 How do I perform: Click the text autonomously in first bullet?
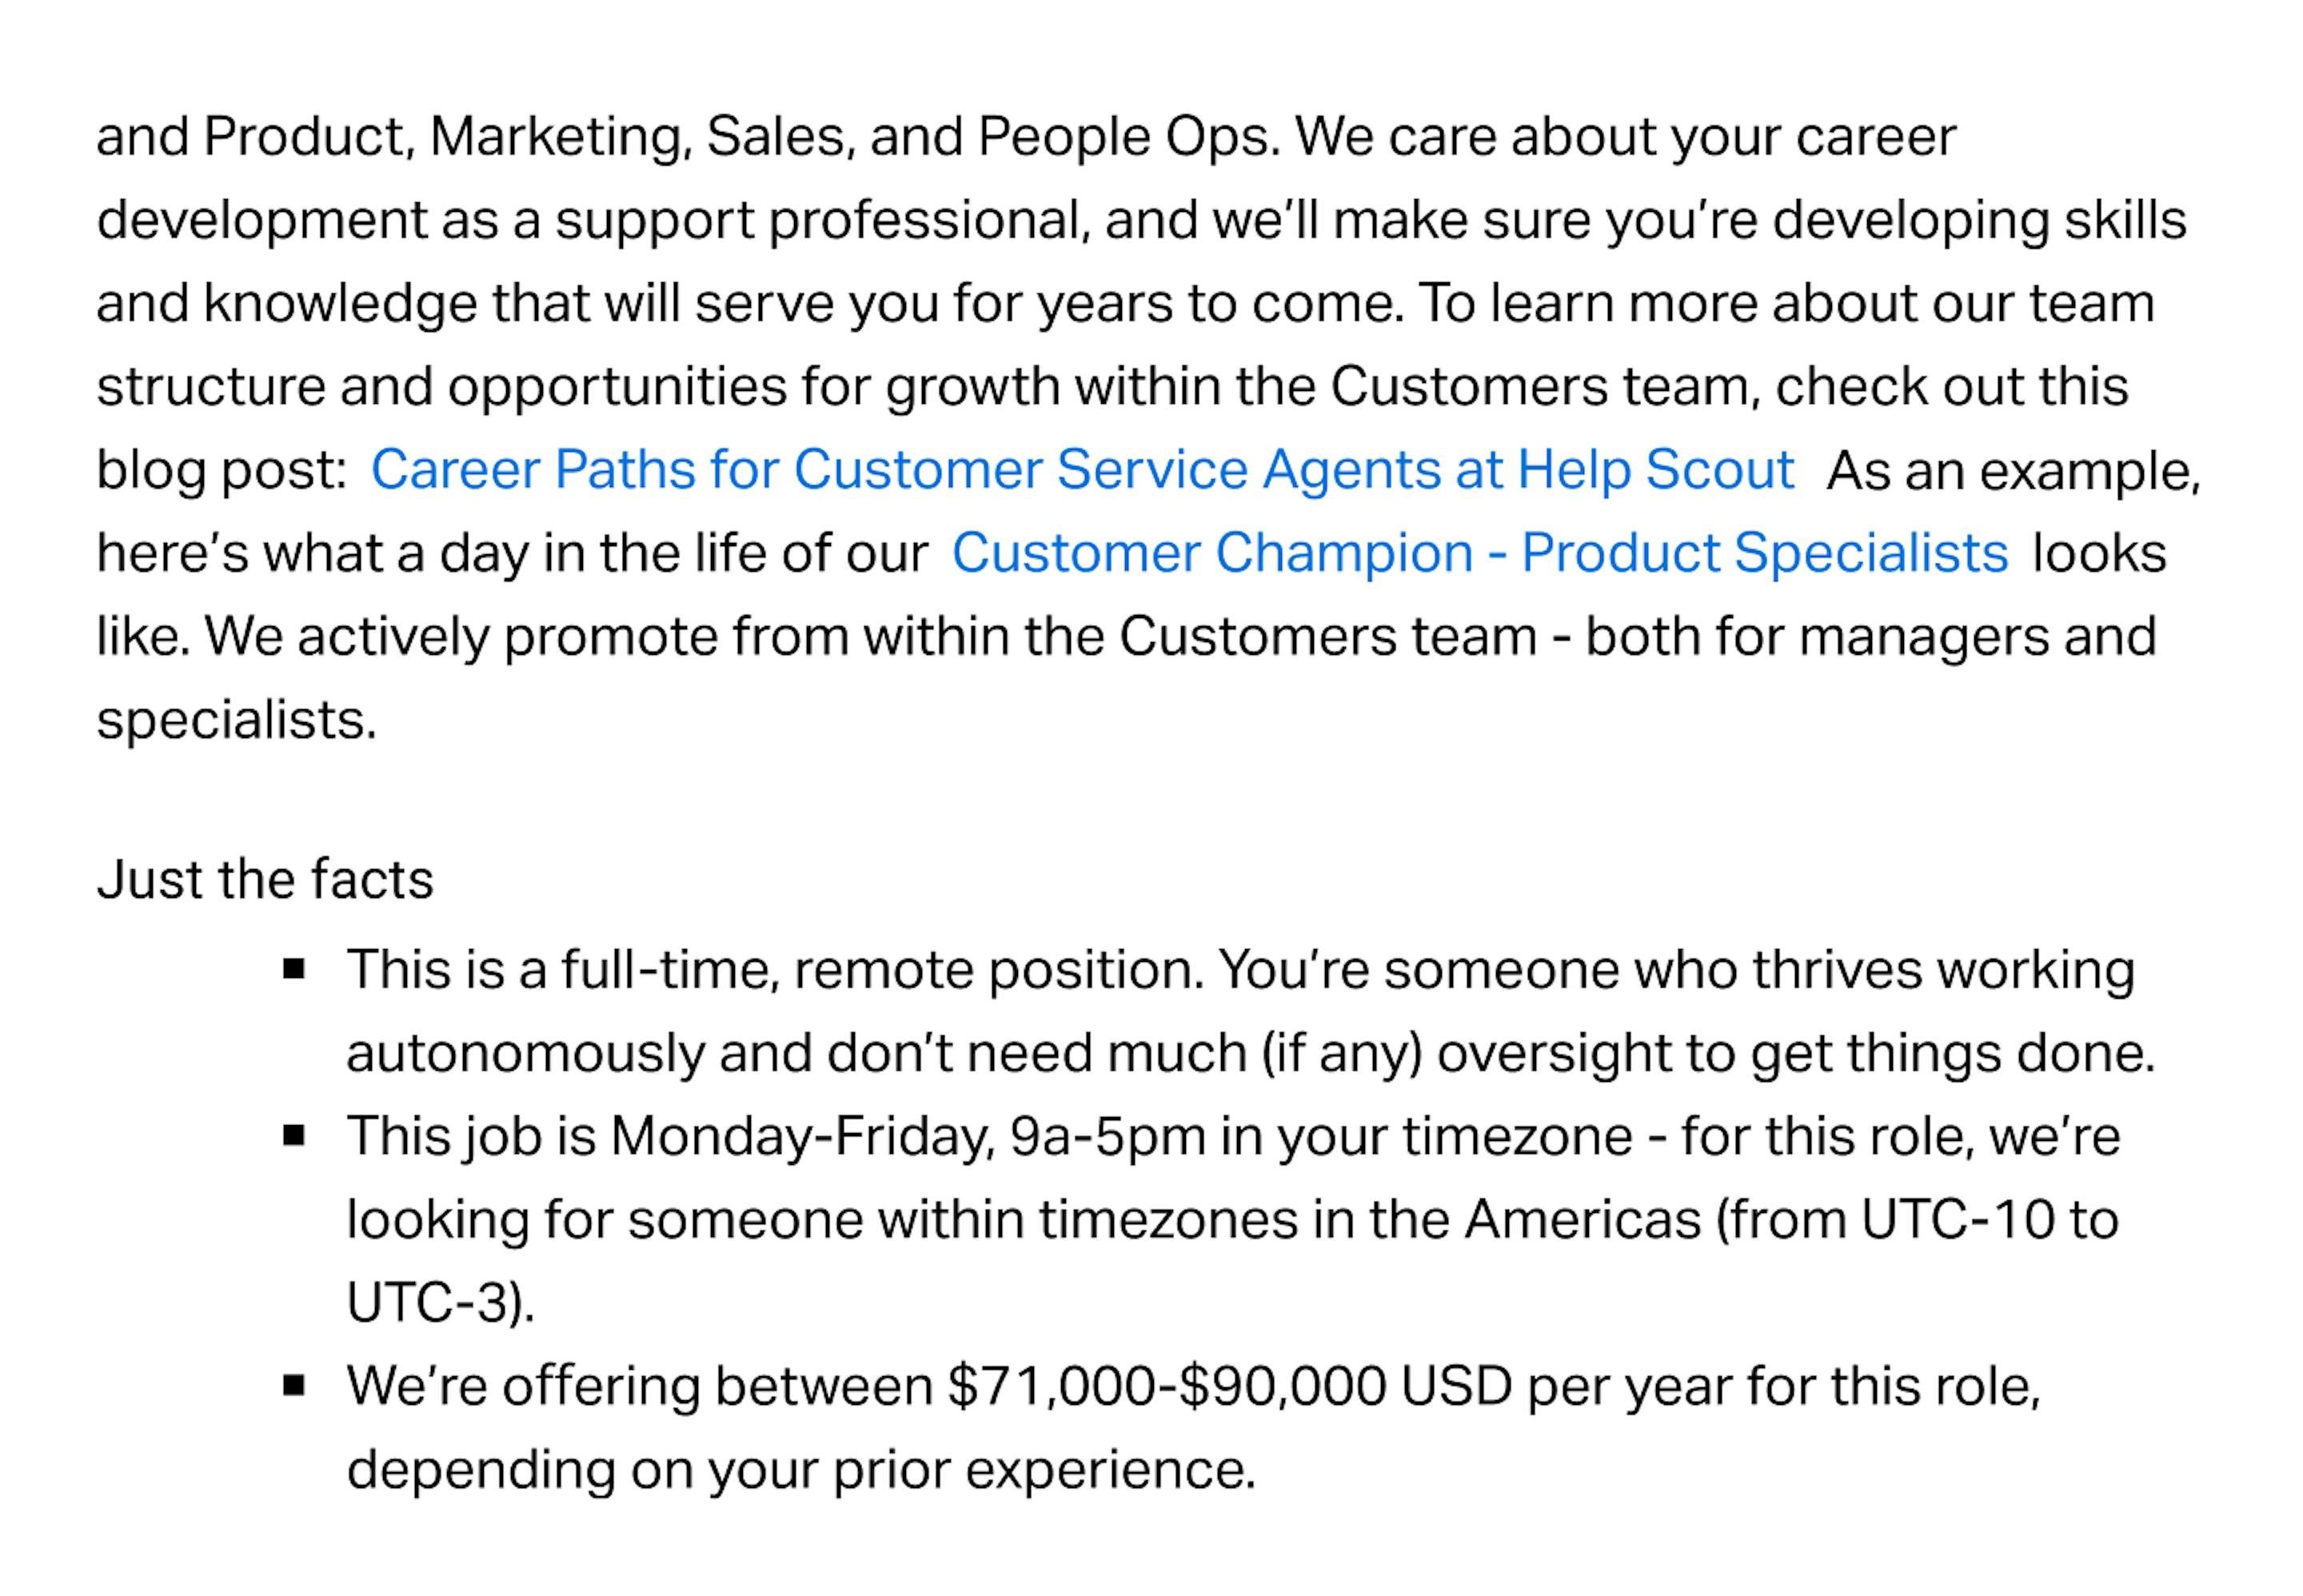(526, 1054)
